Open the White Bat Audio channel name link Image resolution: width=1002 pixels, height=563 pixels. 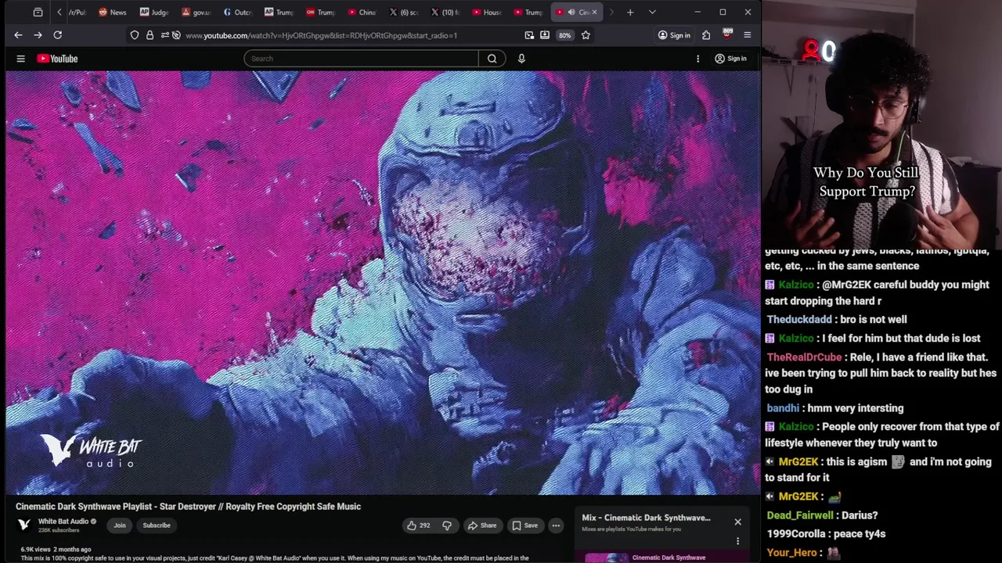pyautogui.click(x=63, y=522)
